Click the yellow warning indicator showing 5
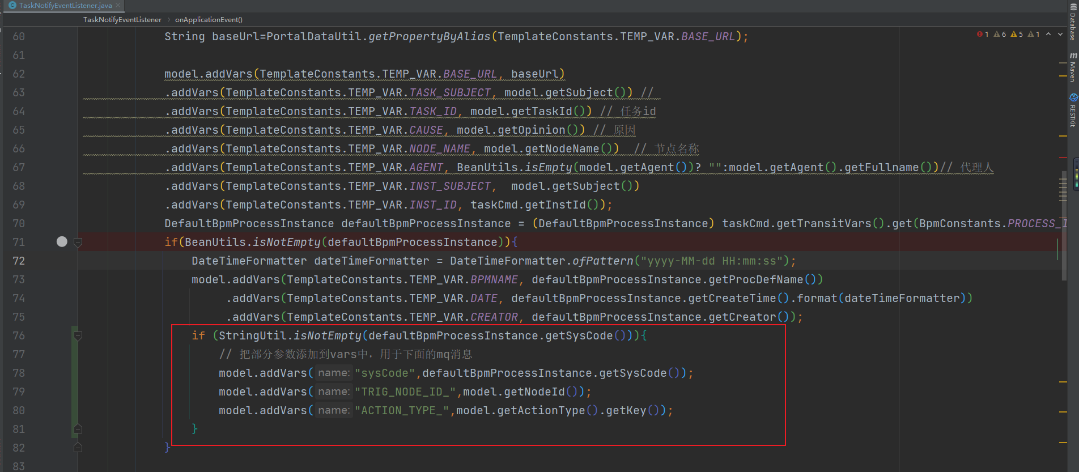 pyautogui.click(x=1017, y=35)
